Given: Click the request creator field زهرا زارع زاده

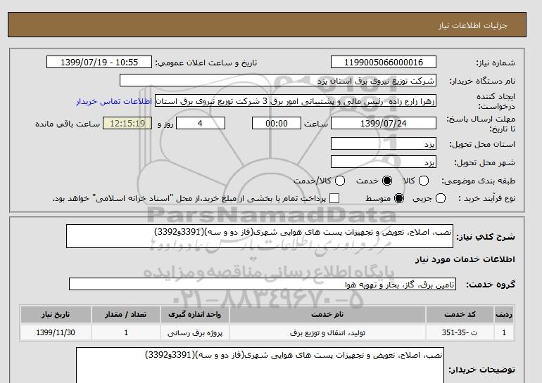Looking at the screenshot, I should point(296,101).
